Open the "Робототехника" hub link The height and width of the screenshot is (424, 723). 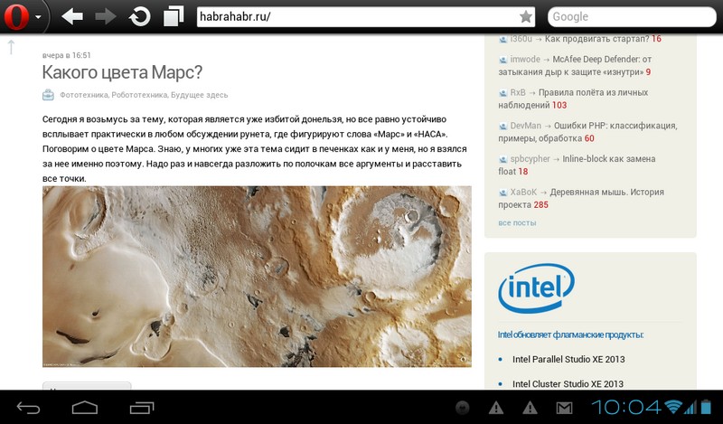click(x=139, y=95)
